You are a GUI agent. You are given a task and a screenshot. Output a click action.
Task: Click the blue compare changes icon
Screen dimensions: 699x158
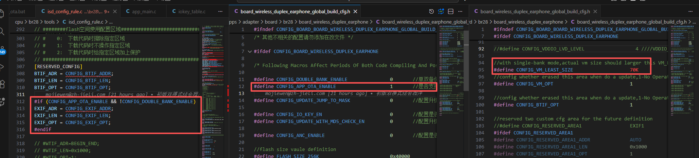441,11
